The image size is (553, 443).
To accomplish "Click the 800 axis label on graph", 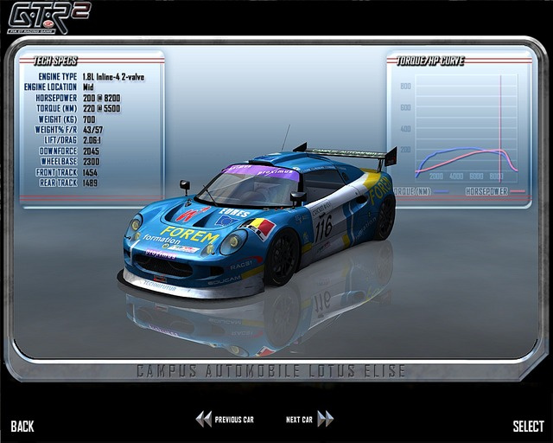I will click(405, 87).
